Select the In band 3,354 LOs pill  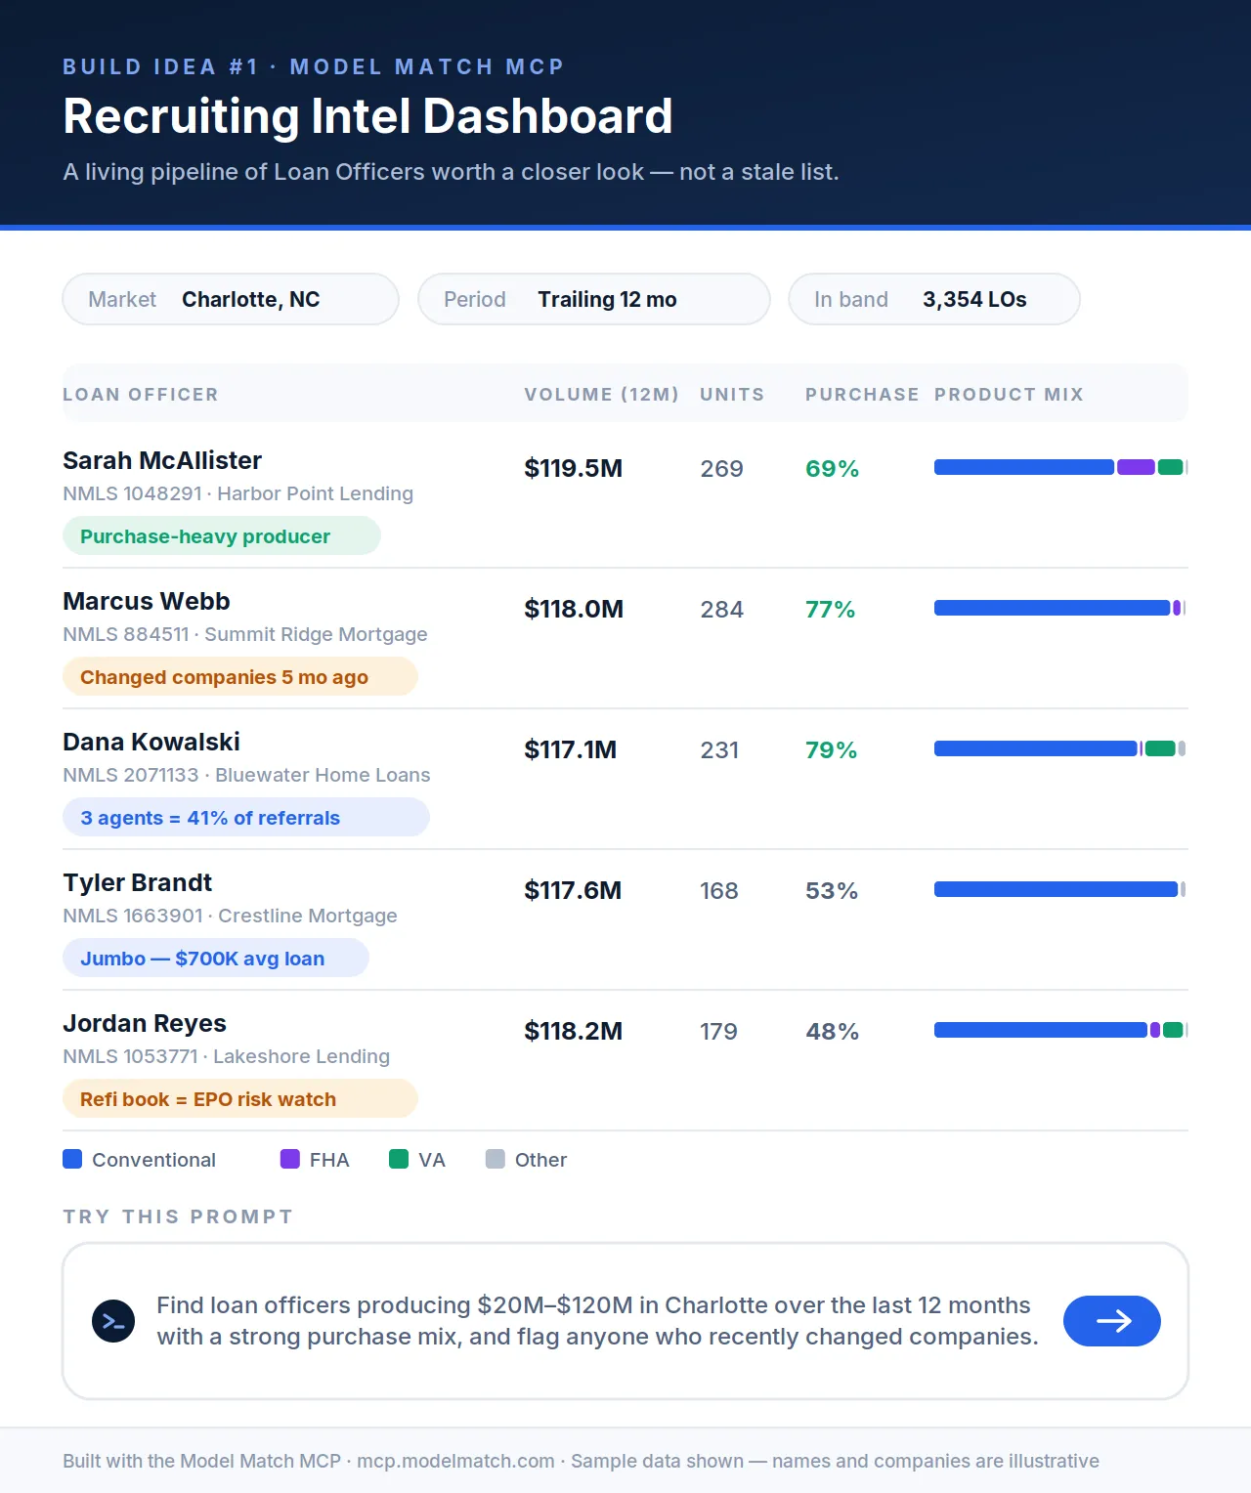[934, 299]
